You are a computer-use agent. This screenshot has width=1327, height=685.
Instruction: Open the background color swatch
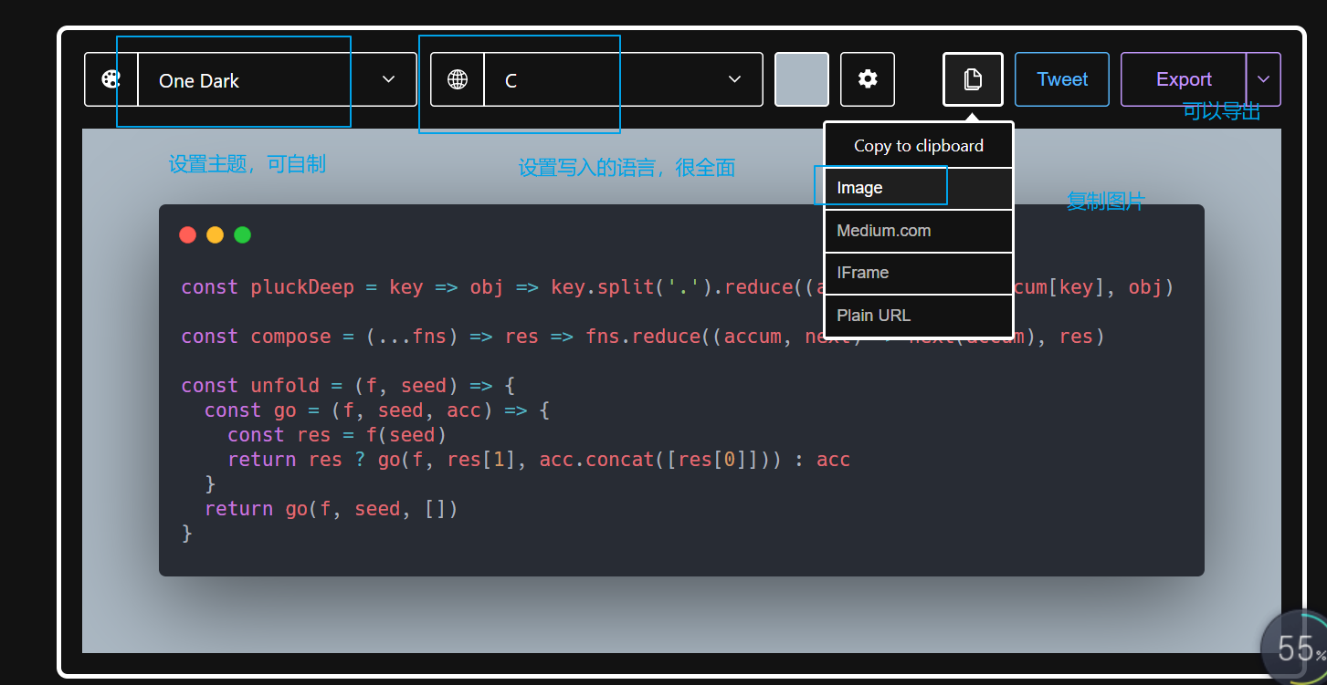[802, 79]
